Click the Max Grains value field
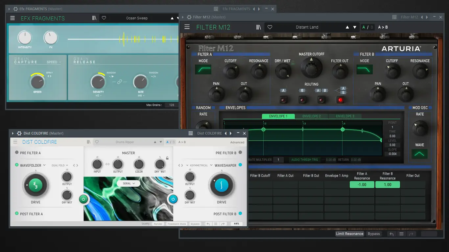The height and width of the screenshot is (252, 449). [x=172, y=105]
